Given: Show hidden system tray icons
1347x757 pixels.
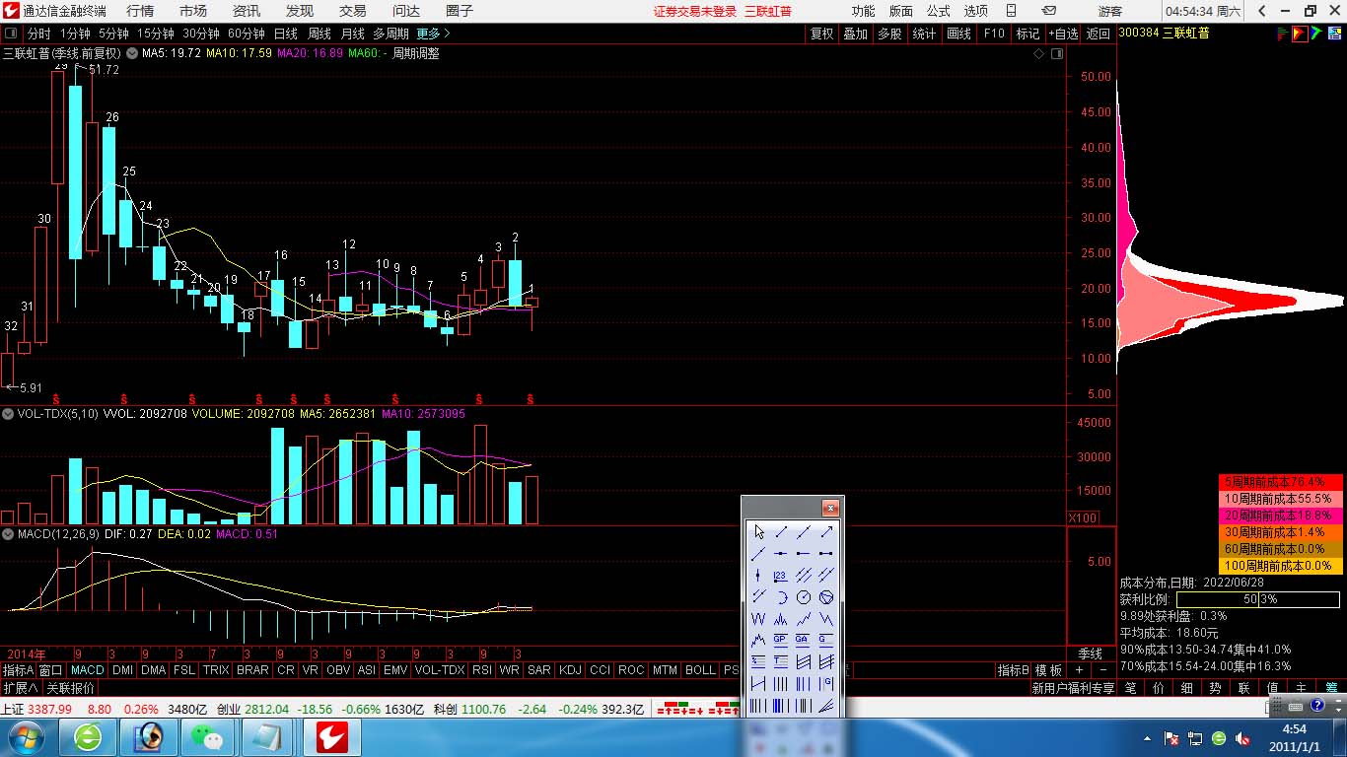Looking at the screenshot, I should point(1148,737).
